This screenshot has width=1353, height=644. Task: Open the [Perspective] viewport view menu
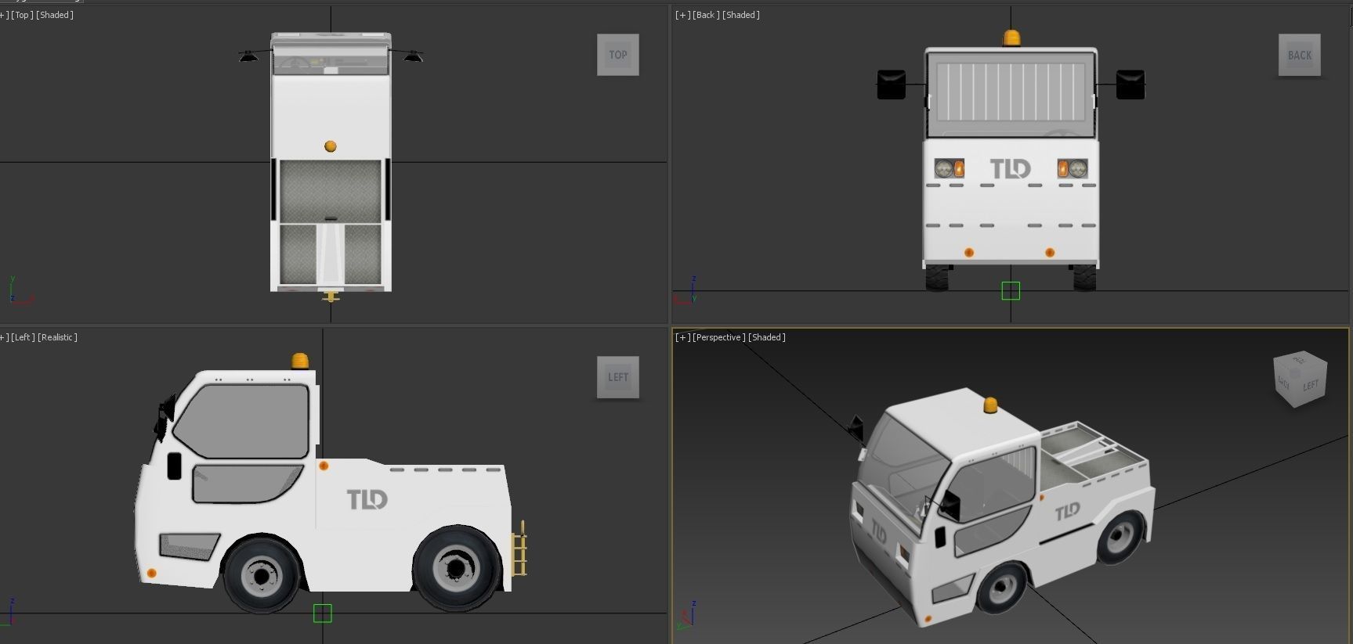pyautogui.click(x=718, y=337)
